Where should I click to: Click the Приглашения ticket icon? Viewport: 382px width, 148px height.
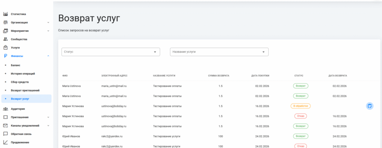(6, 117)
